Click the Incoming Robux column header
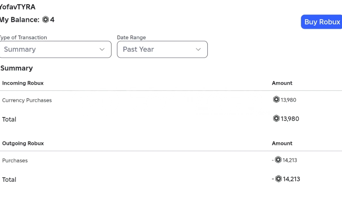342x204 pixels. 23,83
